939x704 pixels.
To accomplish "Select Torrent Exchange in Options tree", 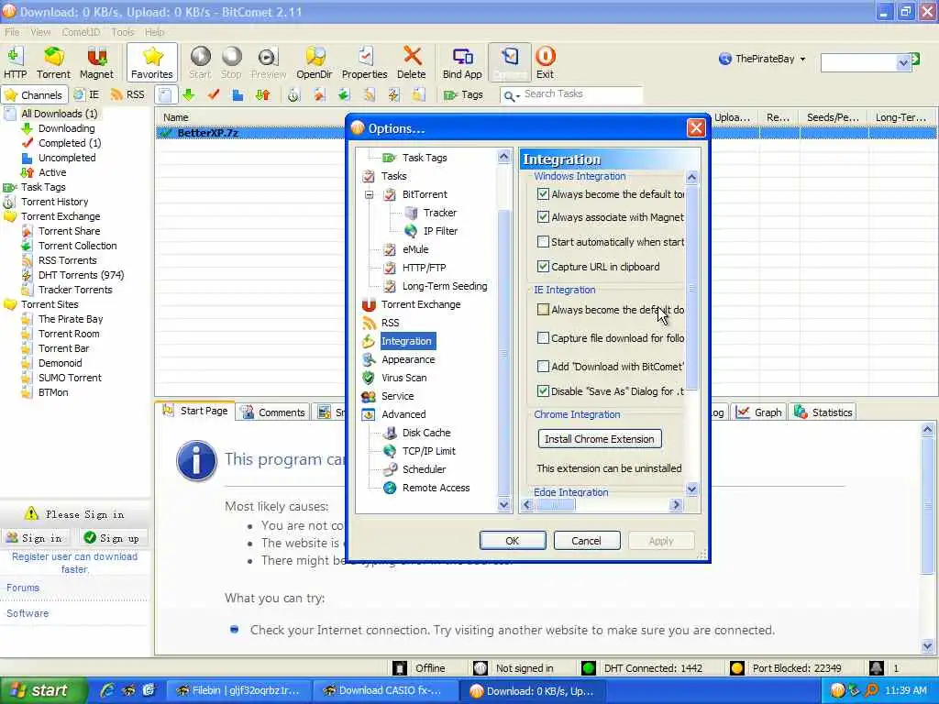I will pyautogui.click(x=421, y=304).
